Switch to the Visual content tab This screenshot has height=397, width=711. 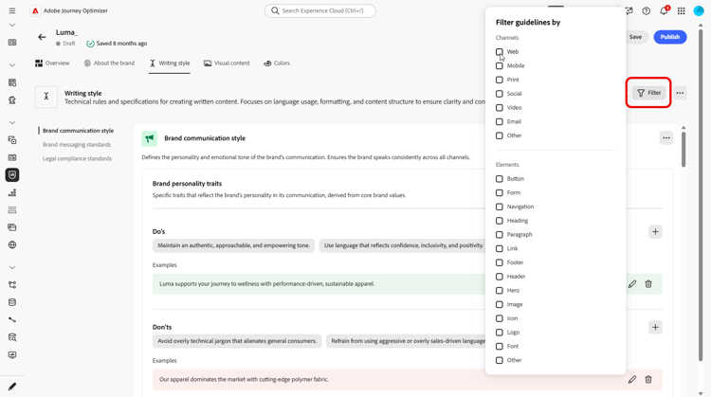coord(227,63)
